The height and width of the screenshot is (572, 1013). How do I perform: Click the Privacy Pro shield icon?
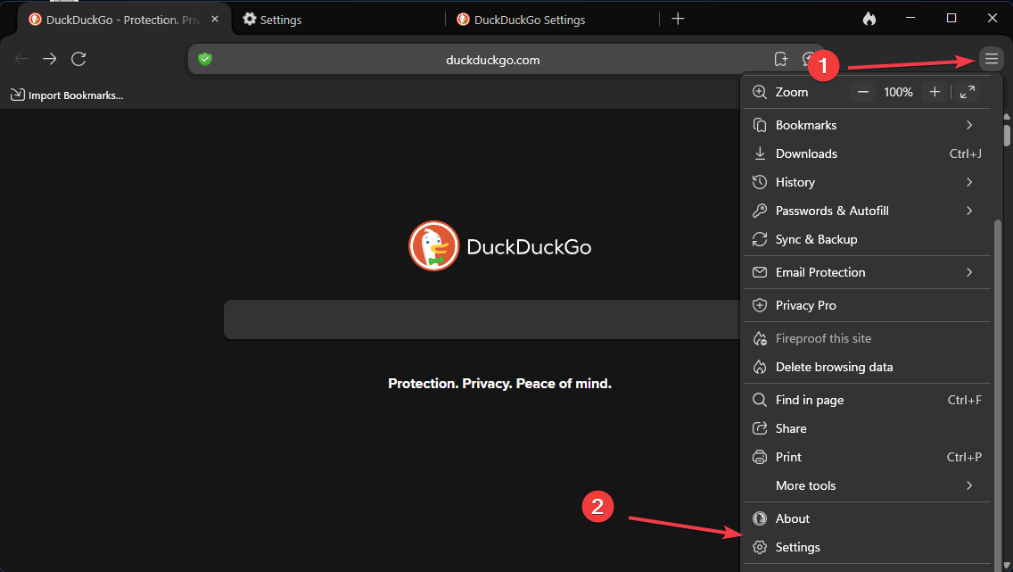click(x=760, y=305)
